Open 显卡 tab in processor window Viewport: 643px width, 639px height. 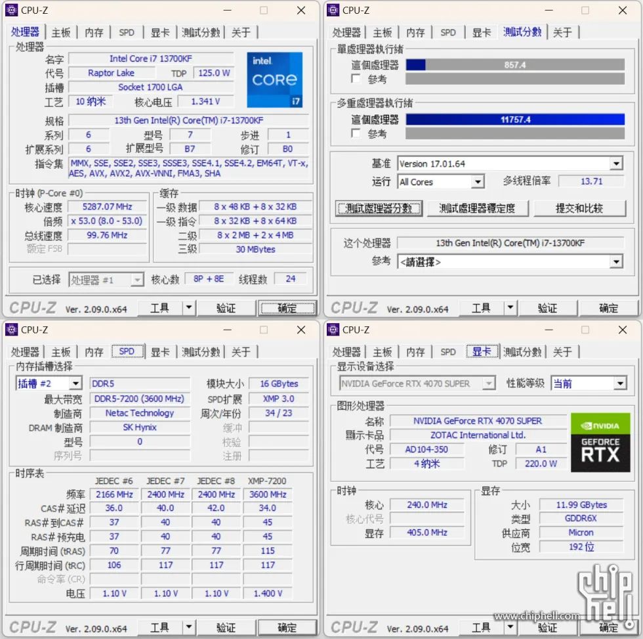[x=160, y=32]
